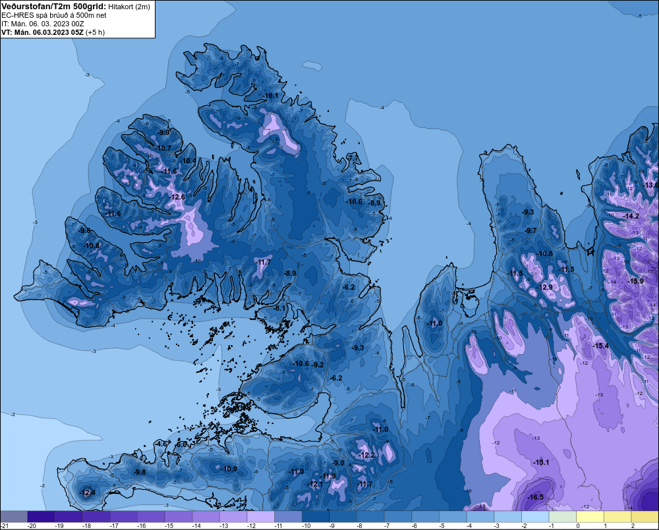Click the "-9.9" temperature value

(163, 132)
